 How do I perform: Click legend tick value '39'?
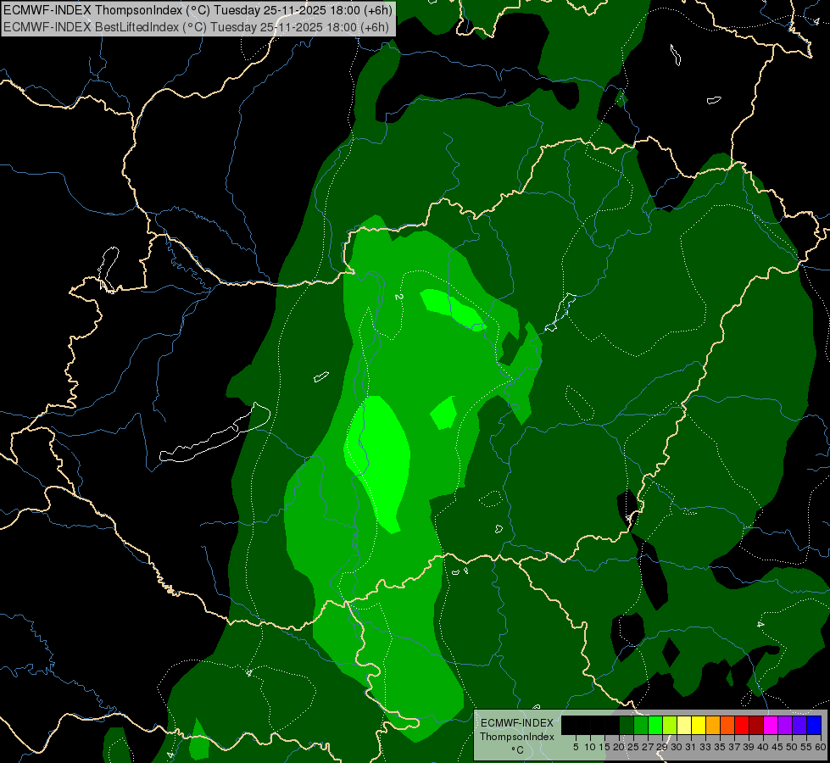749,747
